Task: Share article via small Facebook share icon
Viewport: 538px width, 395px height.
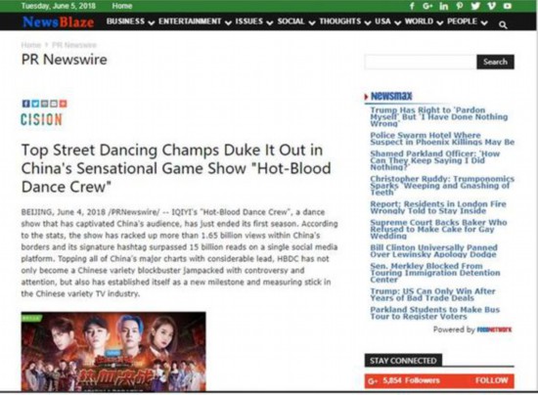Action: tap(25, 104)
